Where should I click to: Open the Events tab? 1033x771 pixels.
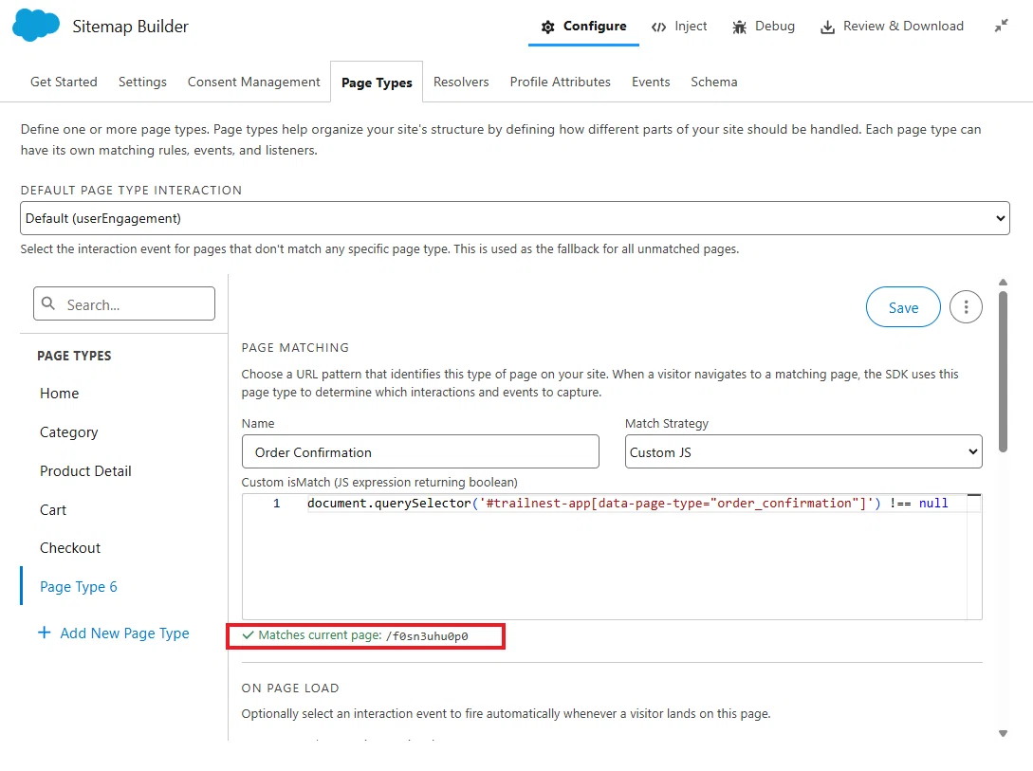point(651,82)
